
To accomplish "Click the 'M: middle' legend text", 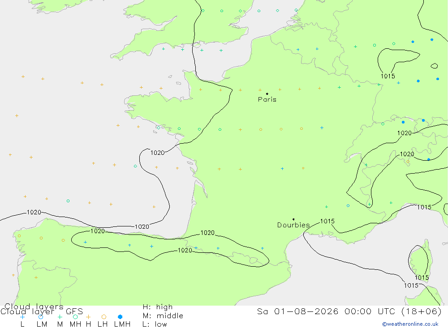I will pos(163,316).
